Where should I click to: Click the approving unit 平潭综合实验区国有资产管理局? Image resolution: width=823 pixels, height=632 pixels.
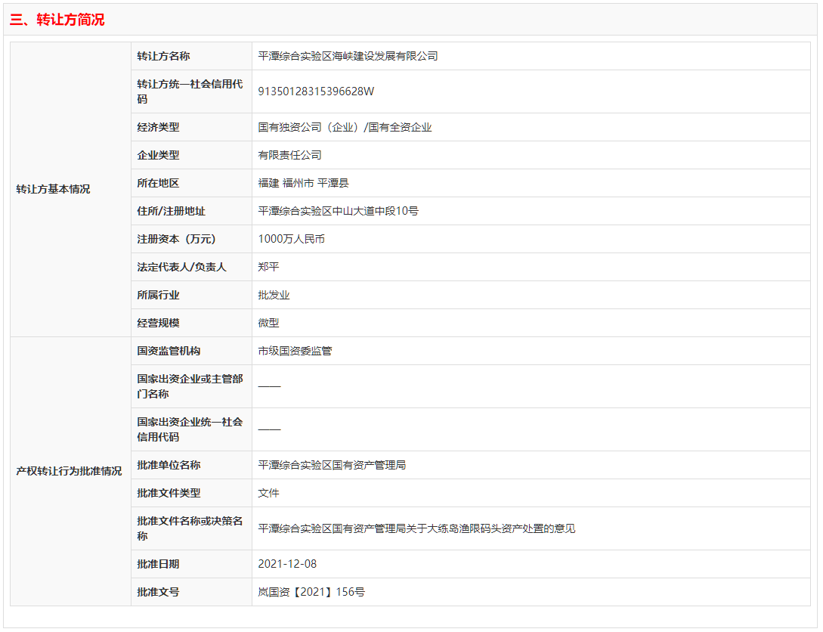pyautogui.click(x=332, y=465)
